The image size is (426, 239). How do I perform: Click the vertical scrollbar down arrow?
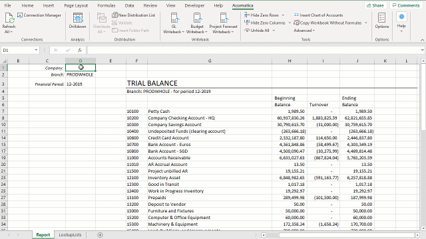[x=423, y=228]
